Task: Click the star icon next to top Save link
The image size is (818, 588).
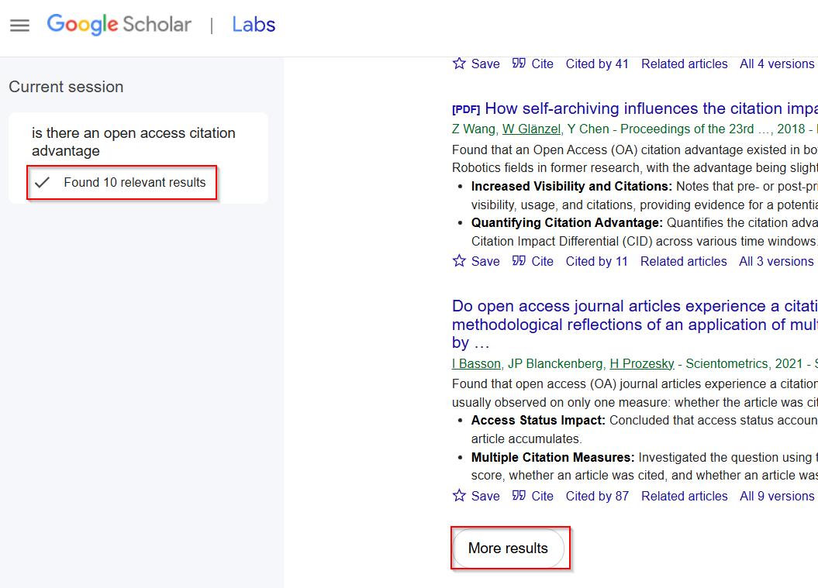Action: click(x=457, y=64)
